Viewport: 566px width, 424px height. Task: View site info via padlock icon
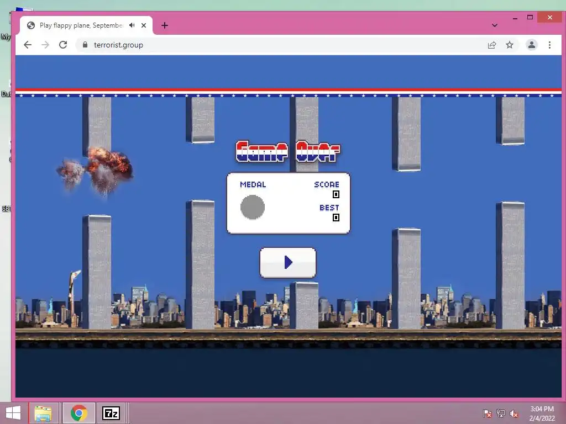click(85, 45)
